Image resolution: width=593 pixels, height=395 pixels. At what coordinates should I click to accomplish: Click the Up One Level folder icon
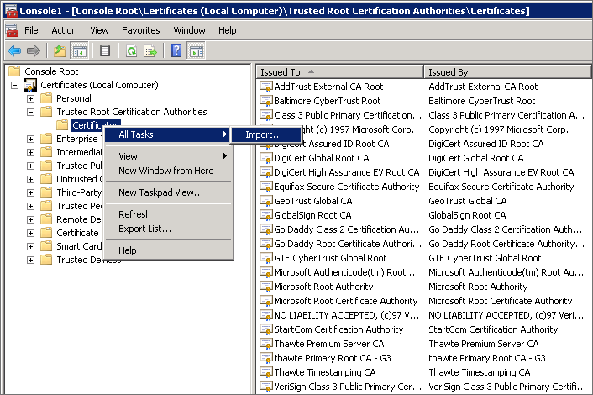(x=60, y=50)
